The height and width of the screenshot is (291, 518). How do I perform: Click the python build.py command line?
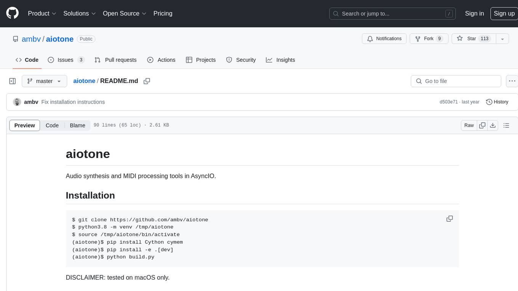[113, 257]
